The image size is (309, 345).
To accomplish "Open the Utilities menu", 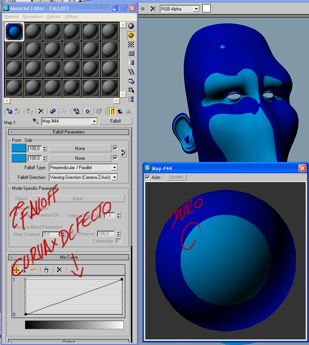I will tap(71, 16).
